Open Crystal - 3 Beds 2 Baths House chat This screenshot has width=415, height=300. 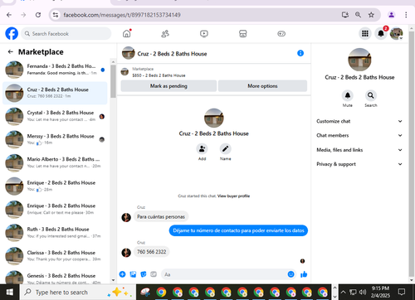55,116
